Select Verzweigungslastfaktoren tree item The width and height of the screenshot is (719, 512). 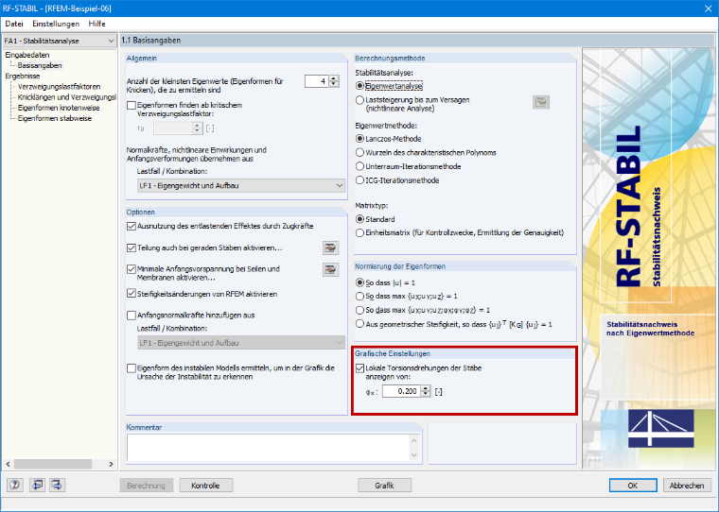(60, 87)
